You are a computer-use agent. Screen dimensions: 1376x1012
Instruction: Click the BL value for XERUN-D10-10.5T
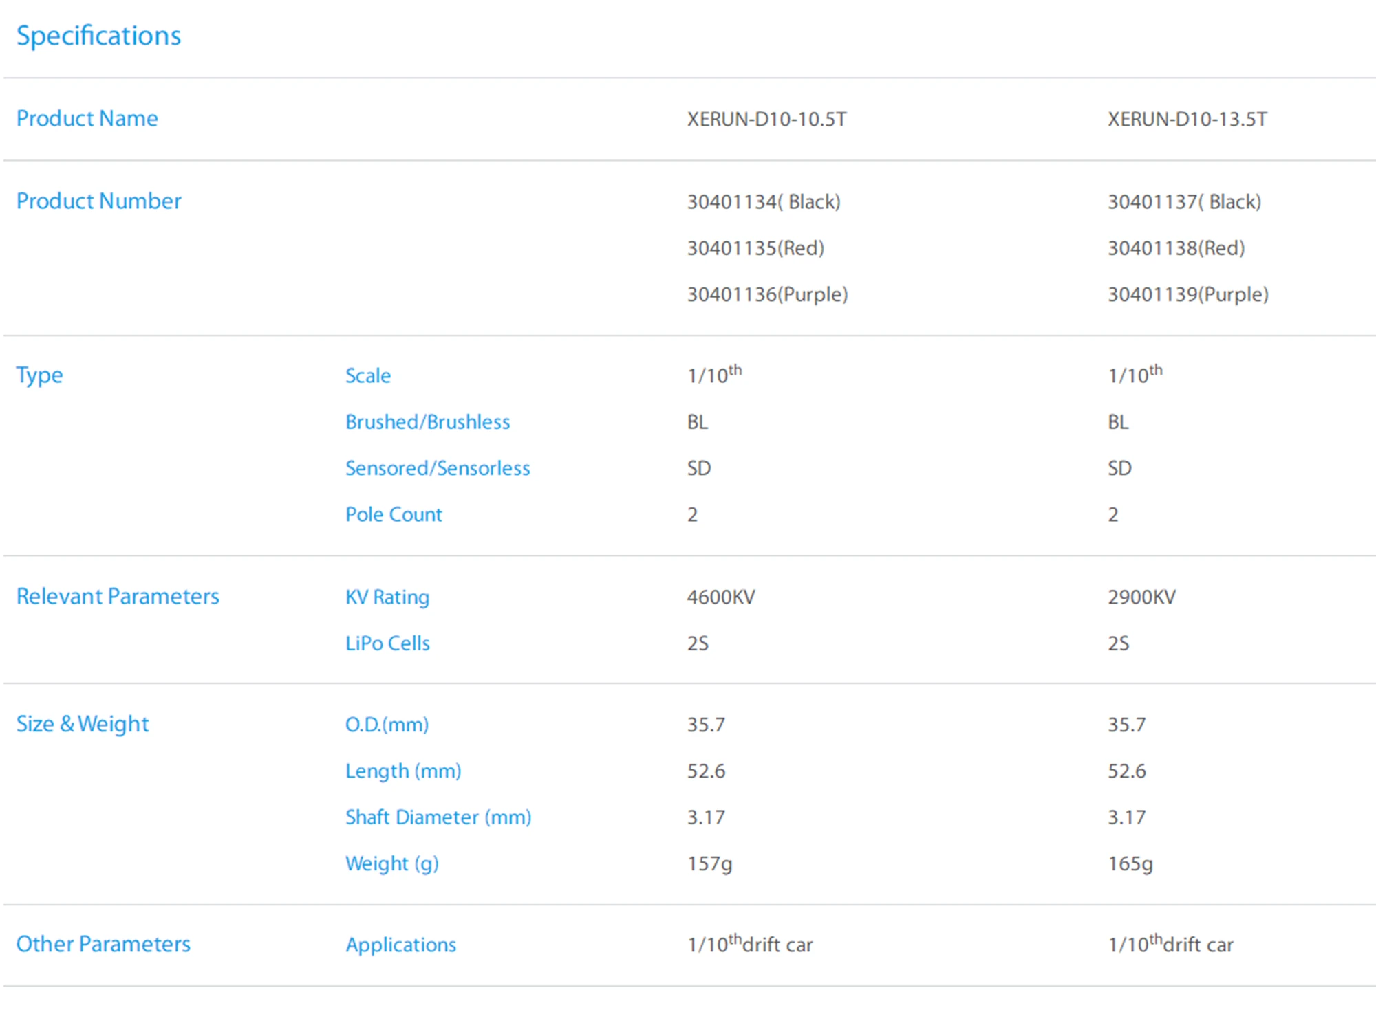pos(697,421)
